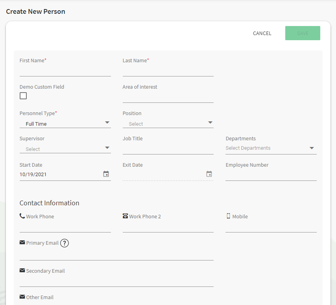
Task: Click the Demo Custom Field label
Action: coord(42,87)
